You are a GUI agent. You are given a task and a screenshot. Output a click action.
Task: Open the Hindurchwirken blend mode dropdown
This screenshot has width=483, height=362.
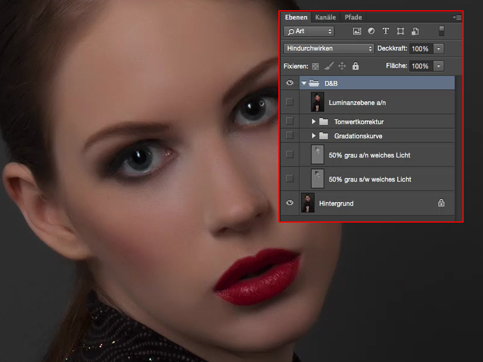pos(328,49)
